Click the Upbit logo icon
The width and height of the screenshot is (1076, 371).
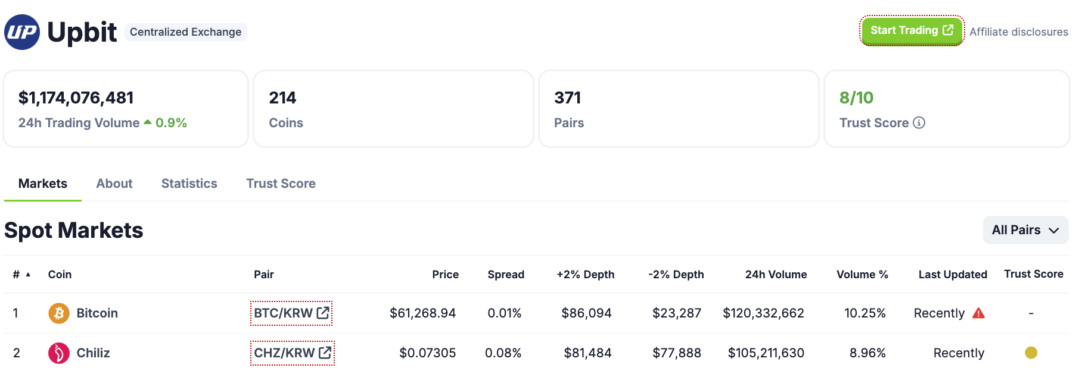[22, 32]
